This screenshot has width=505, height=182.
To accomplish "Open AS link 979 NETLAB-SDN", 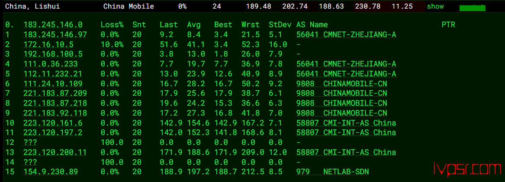I will point(333,172).
